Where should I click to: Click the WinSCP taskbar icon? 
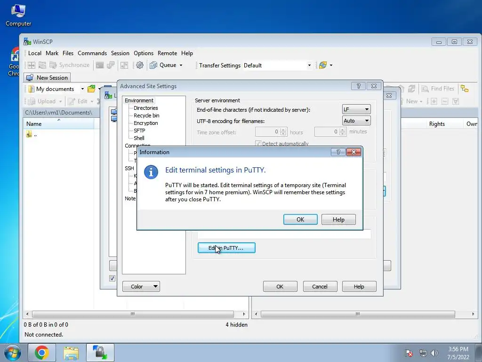[100, 353]
